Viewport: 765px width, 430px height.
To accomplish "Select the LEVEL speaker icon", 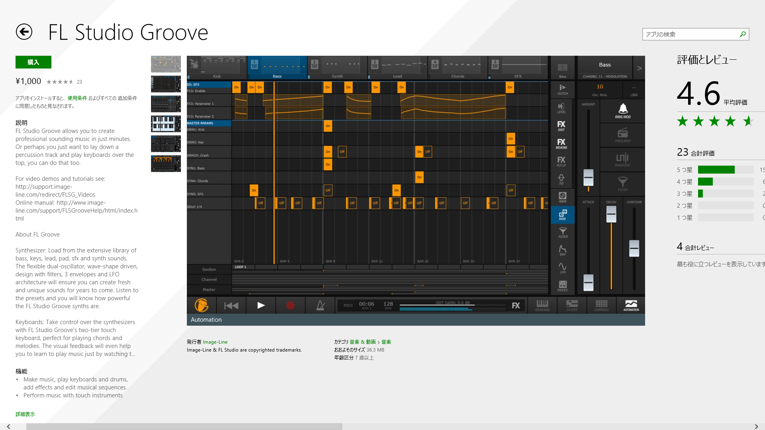I will (x=561, y=108).
